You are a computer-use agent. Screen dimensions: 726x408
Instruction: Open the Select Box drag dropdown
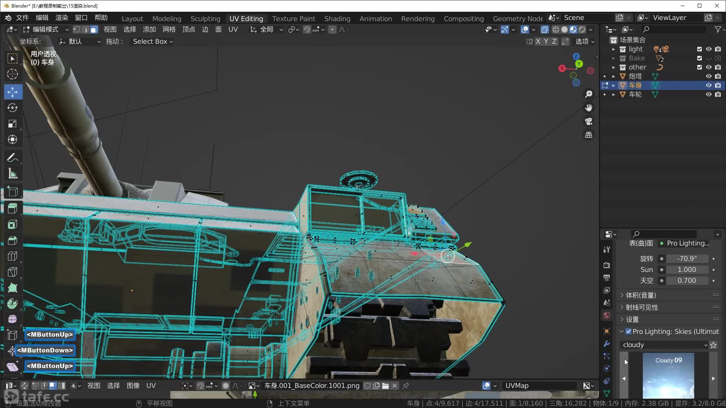point(152,42)
